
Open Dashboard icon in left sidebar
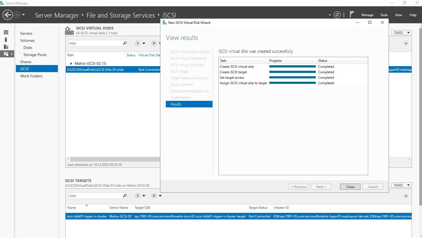tap(6, 33)
